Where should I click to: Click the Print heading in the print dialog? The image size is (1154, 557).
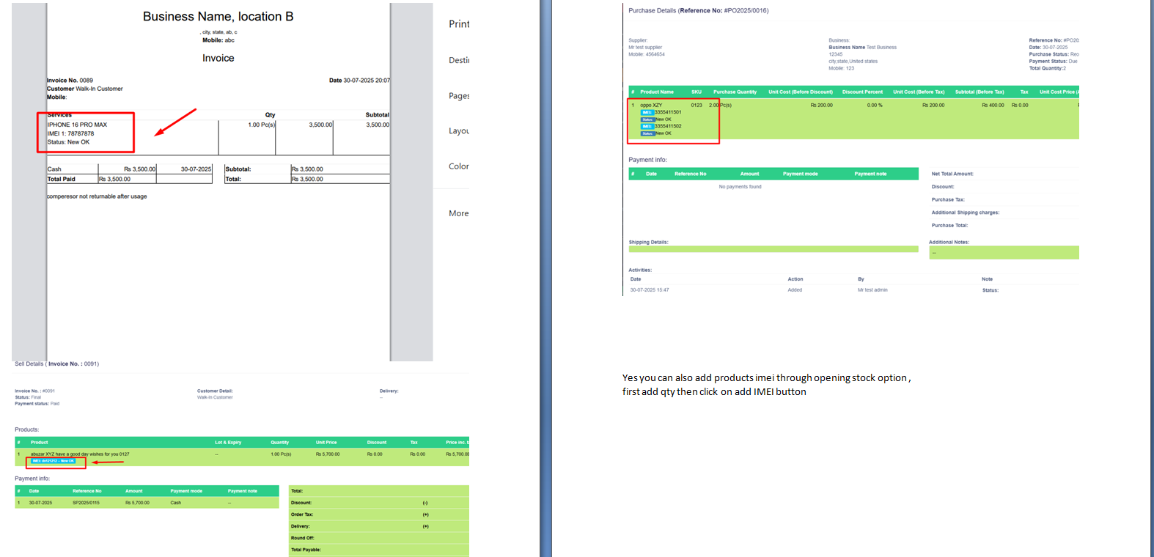(459, 24)
